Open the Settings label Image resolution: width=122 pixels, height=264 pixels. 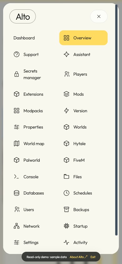click(31, 243)
